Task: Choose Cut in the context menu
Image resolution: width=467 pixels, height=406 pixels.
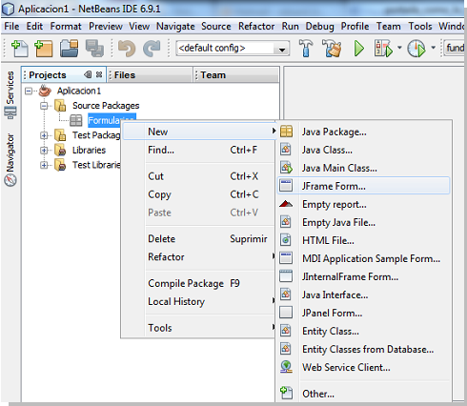Action: click(199, 176)
